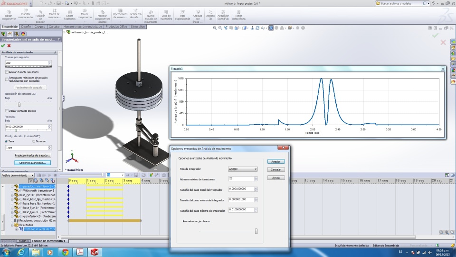This screenshot has height=257, width=456.
Task: Switch to Calcular tab
Action: pyautogui.click(x=54, y=27)
